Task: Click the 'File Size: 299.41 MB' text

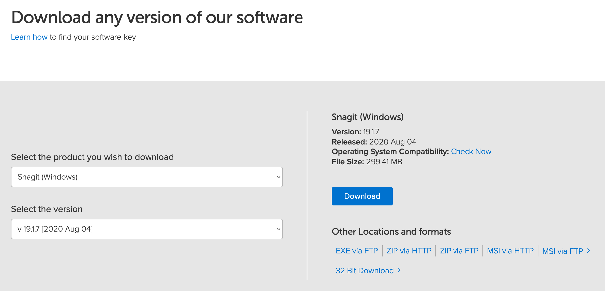Action: (x=367, y=162)
